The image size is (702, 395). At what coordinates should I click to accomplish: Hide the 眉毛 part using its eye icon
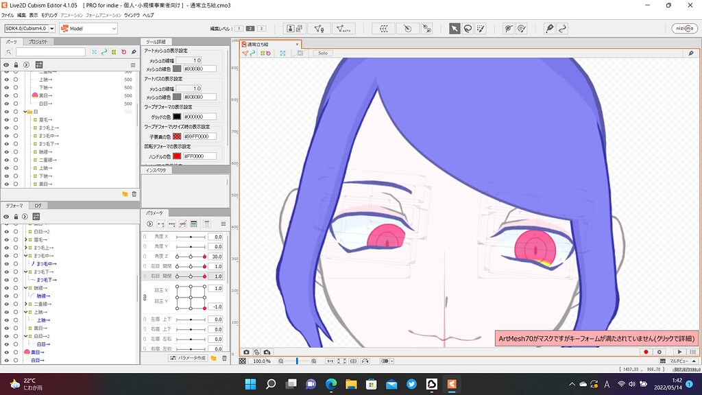6,119
